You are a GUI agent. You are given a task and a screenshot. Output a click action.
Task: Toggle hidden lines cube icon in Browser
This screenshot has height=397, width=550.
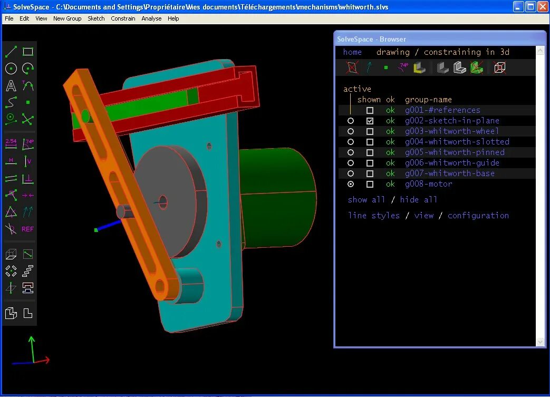click(499, 67)
